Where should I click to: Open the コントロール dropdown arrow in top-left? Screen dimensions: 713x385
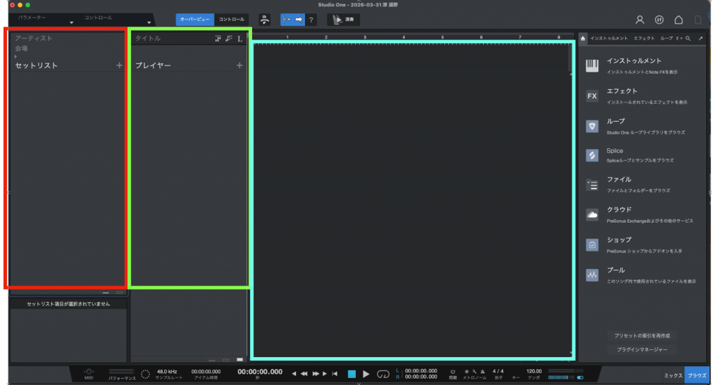[x=148, y=23]
